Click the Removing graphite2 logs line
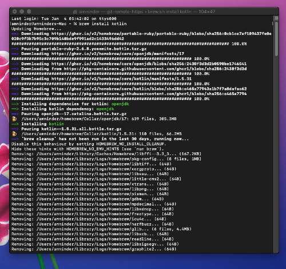The height and width of the screenshot is (269, 286). coord(94,249)
